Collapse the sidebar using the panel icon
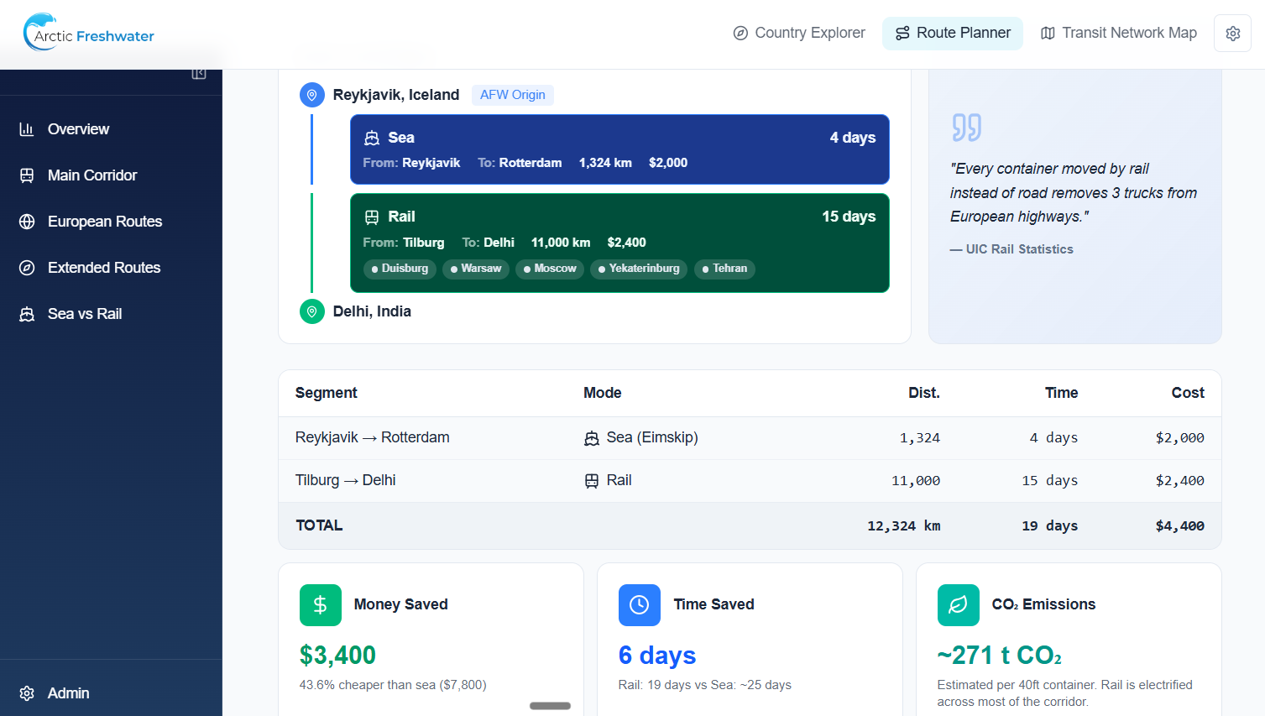 (x=199, y=74)
